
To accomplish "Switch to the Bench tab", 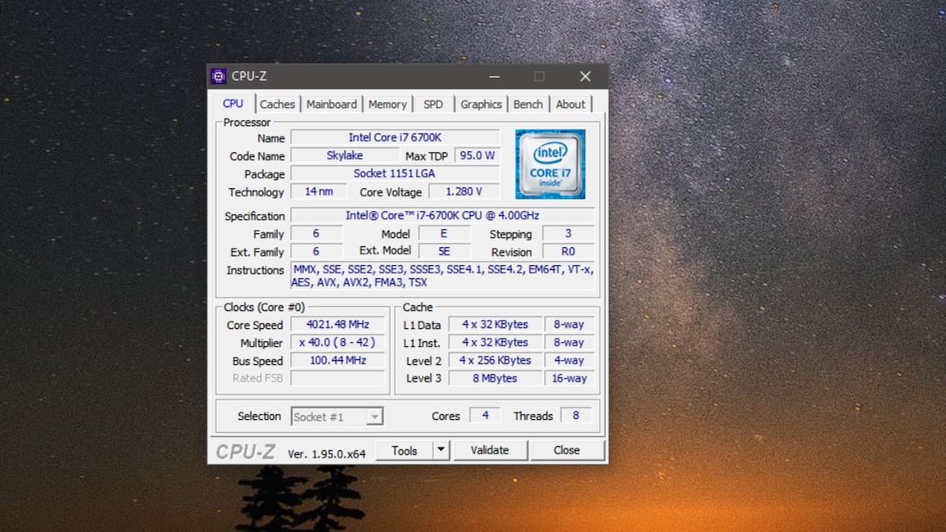I will click(x=528, y=104).
